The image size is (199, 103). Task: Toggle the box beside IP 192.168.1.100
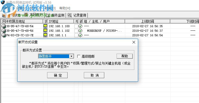76,26
